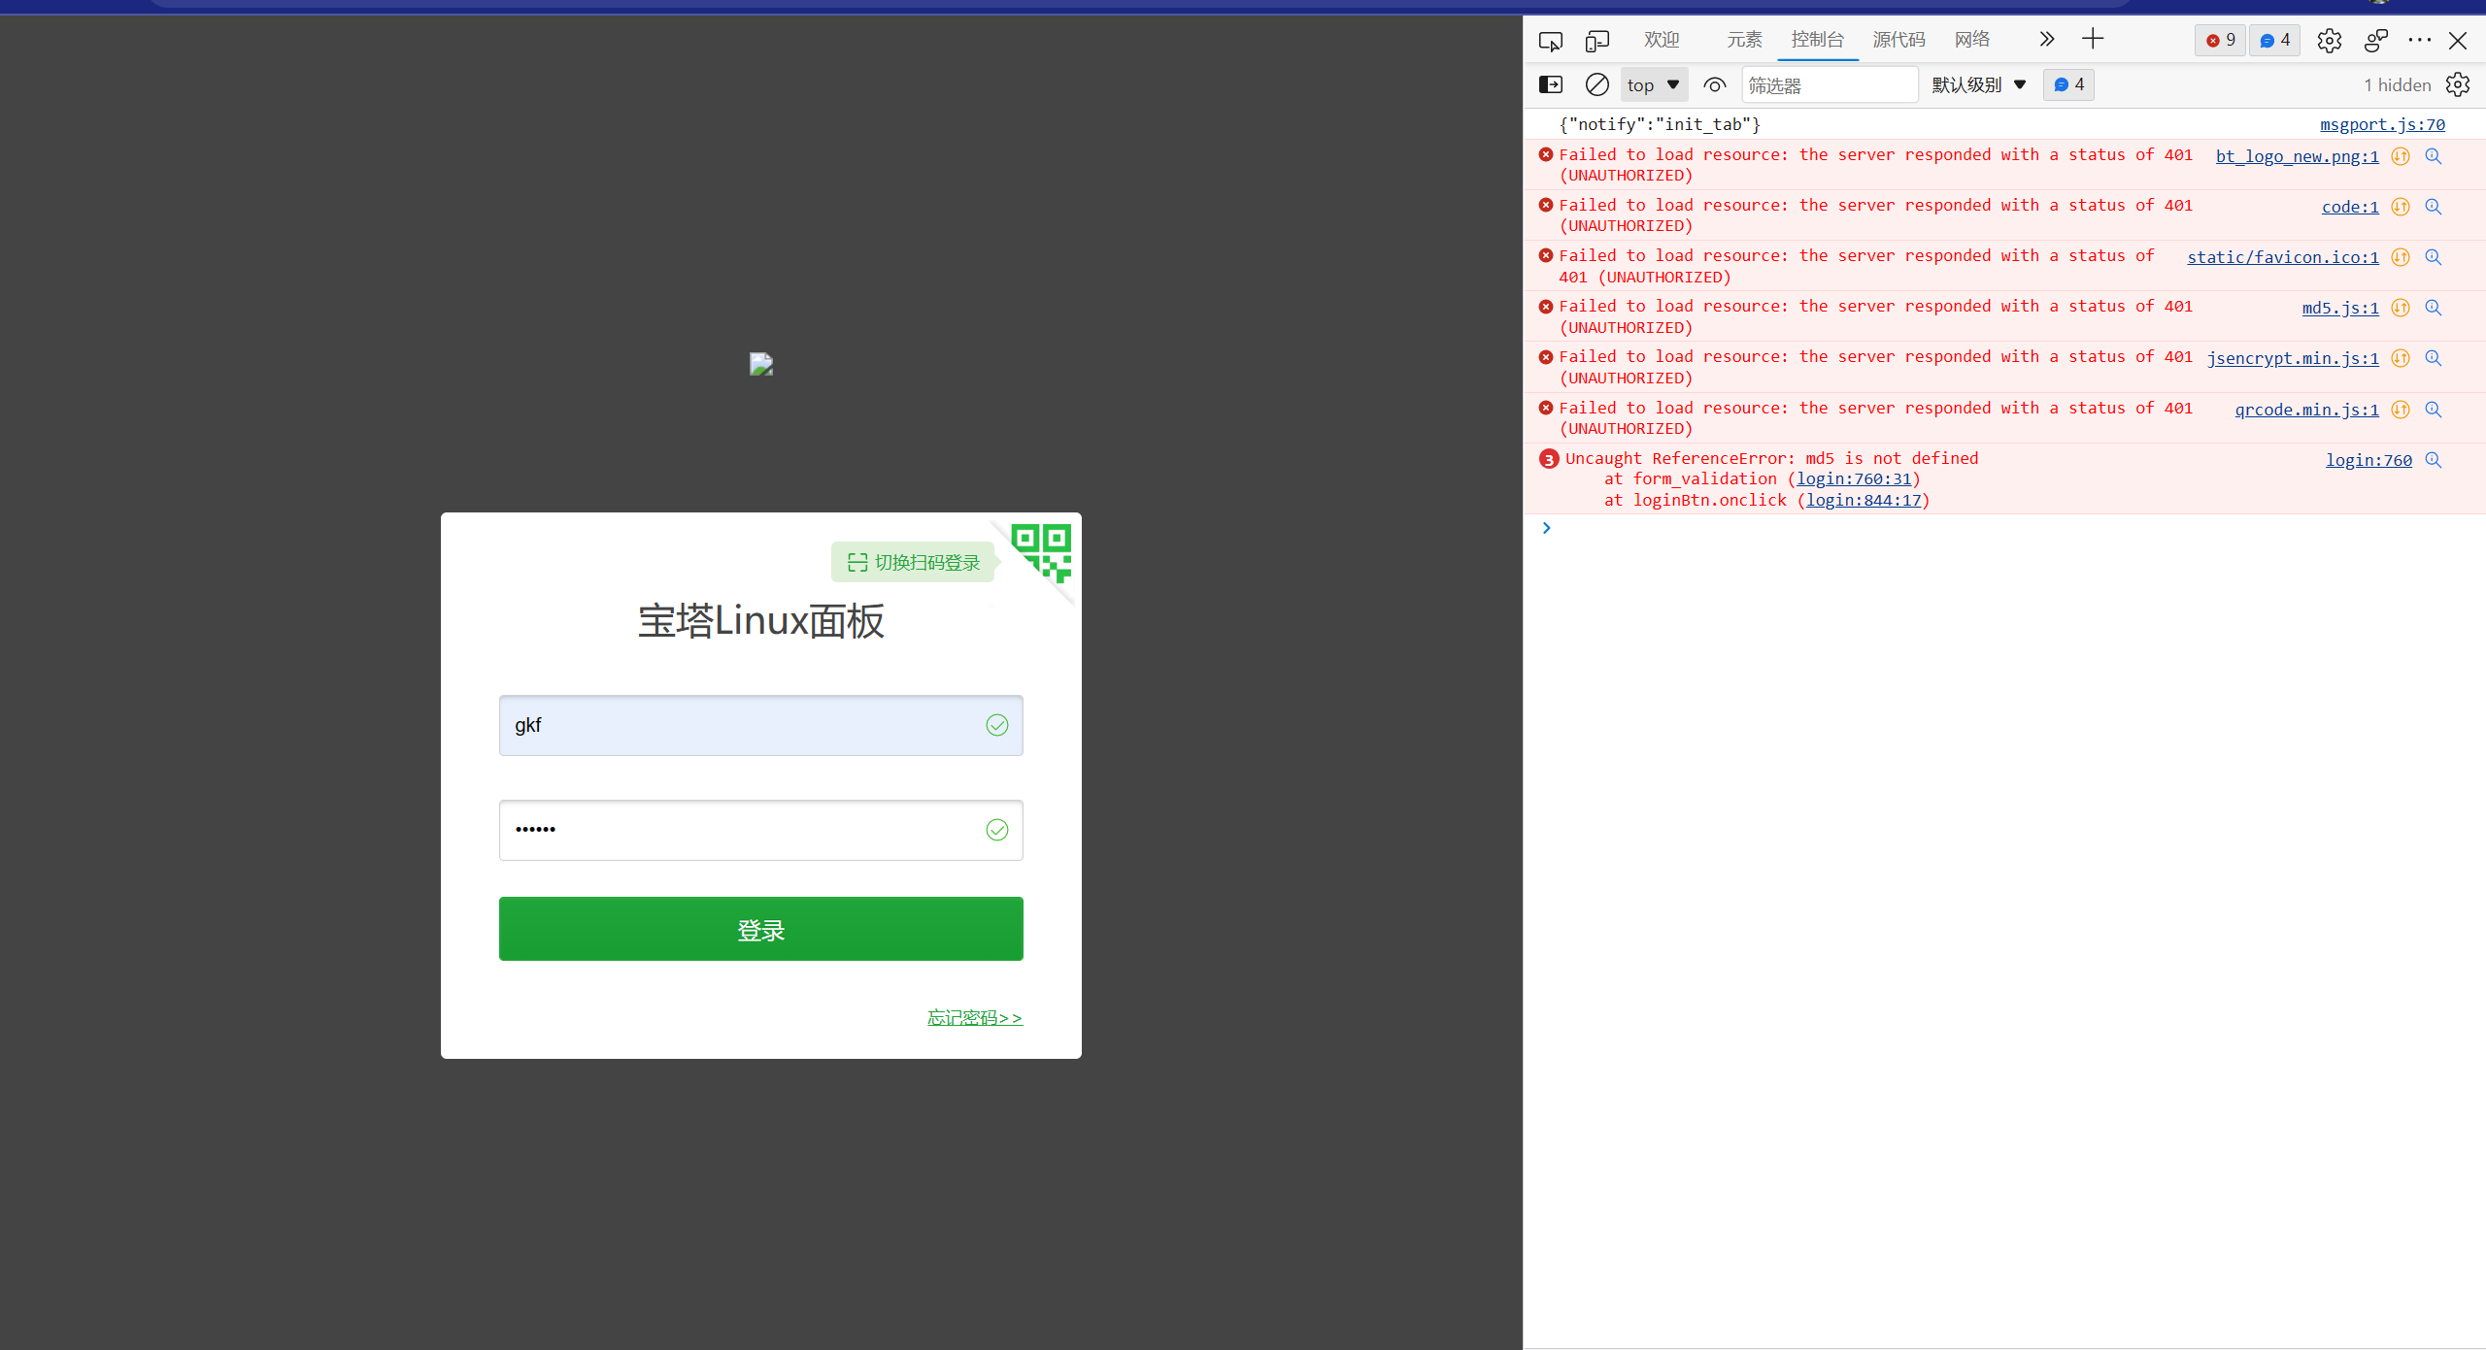Click search icon on bt_logo_new.png error row
This screenshot has height=1350, width=2486.
click(2434, 156)
